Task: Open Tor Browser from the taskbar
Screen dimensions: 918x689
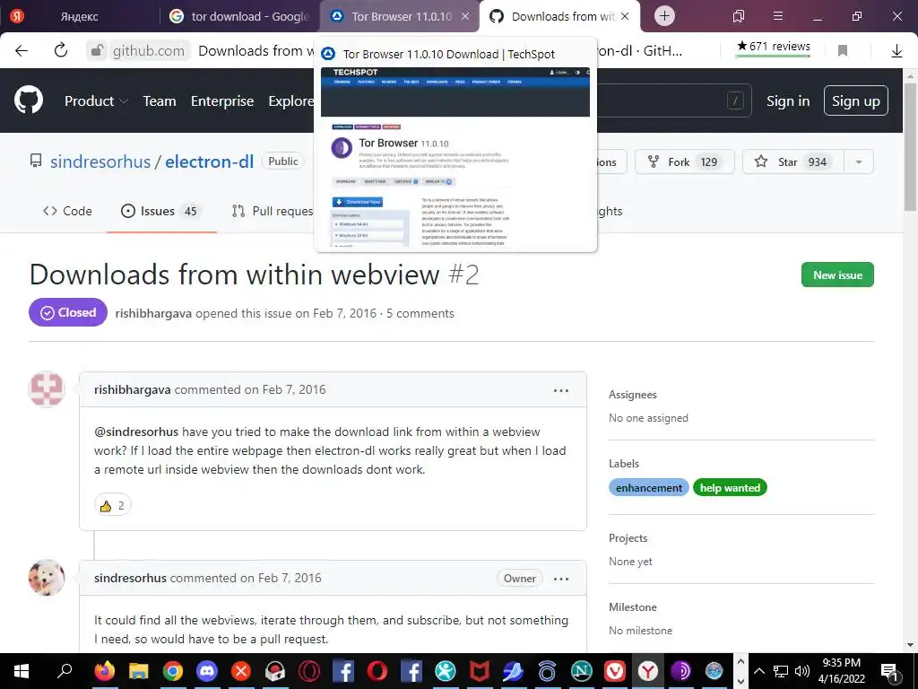Action: pyautogui.click(x=681, y=671)
